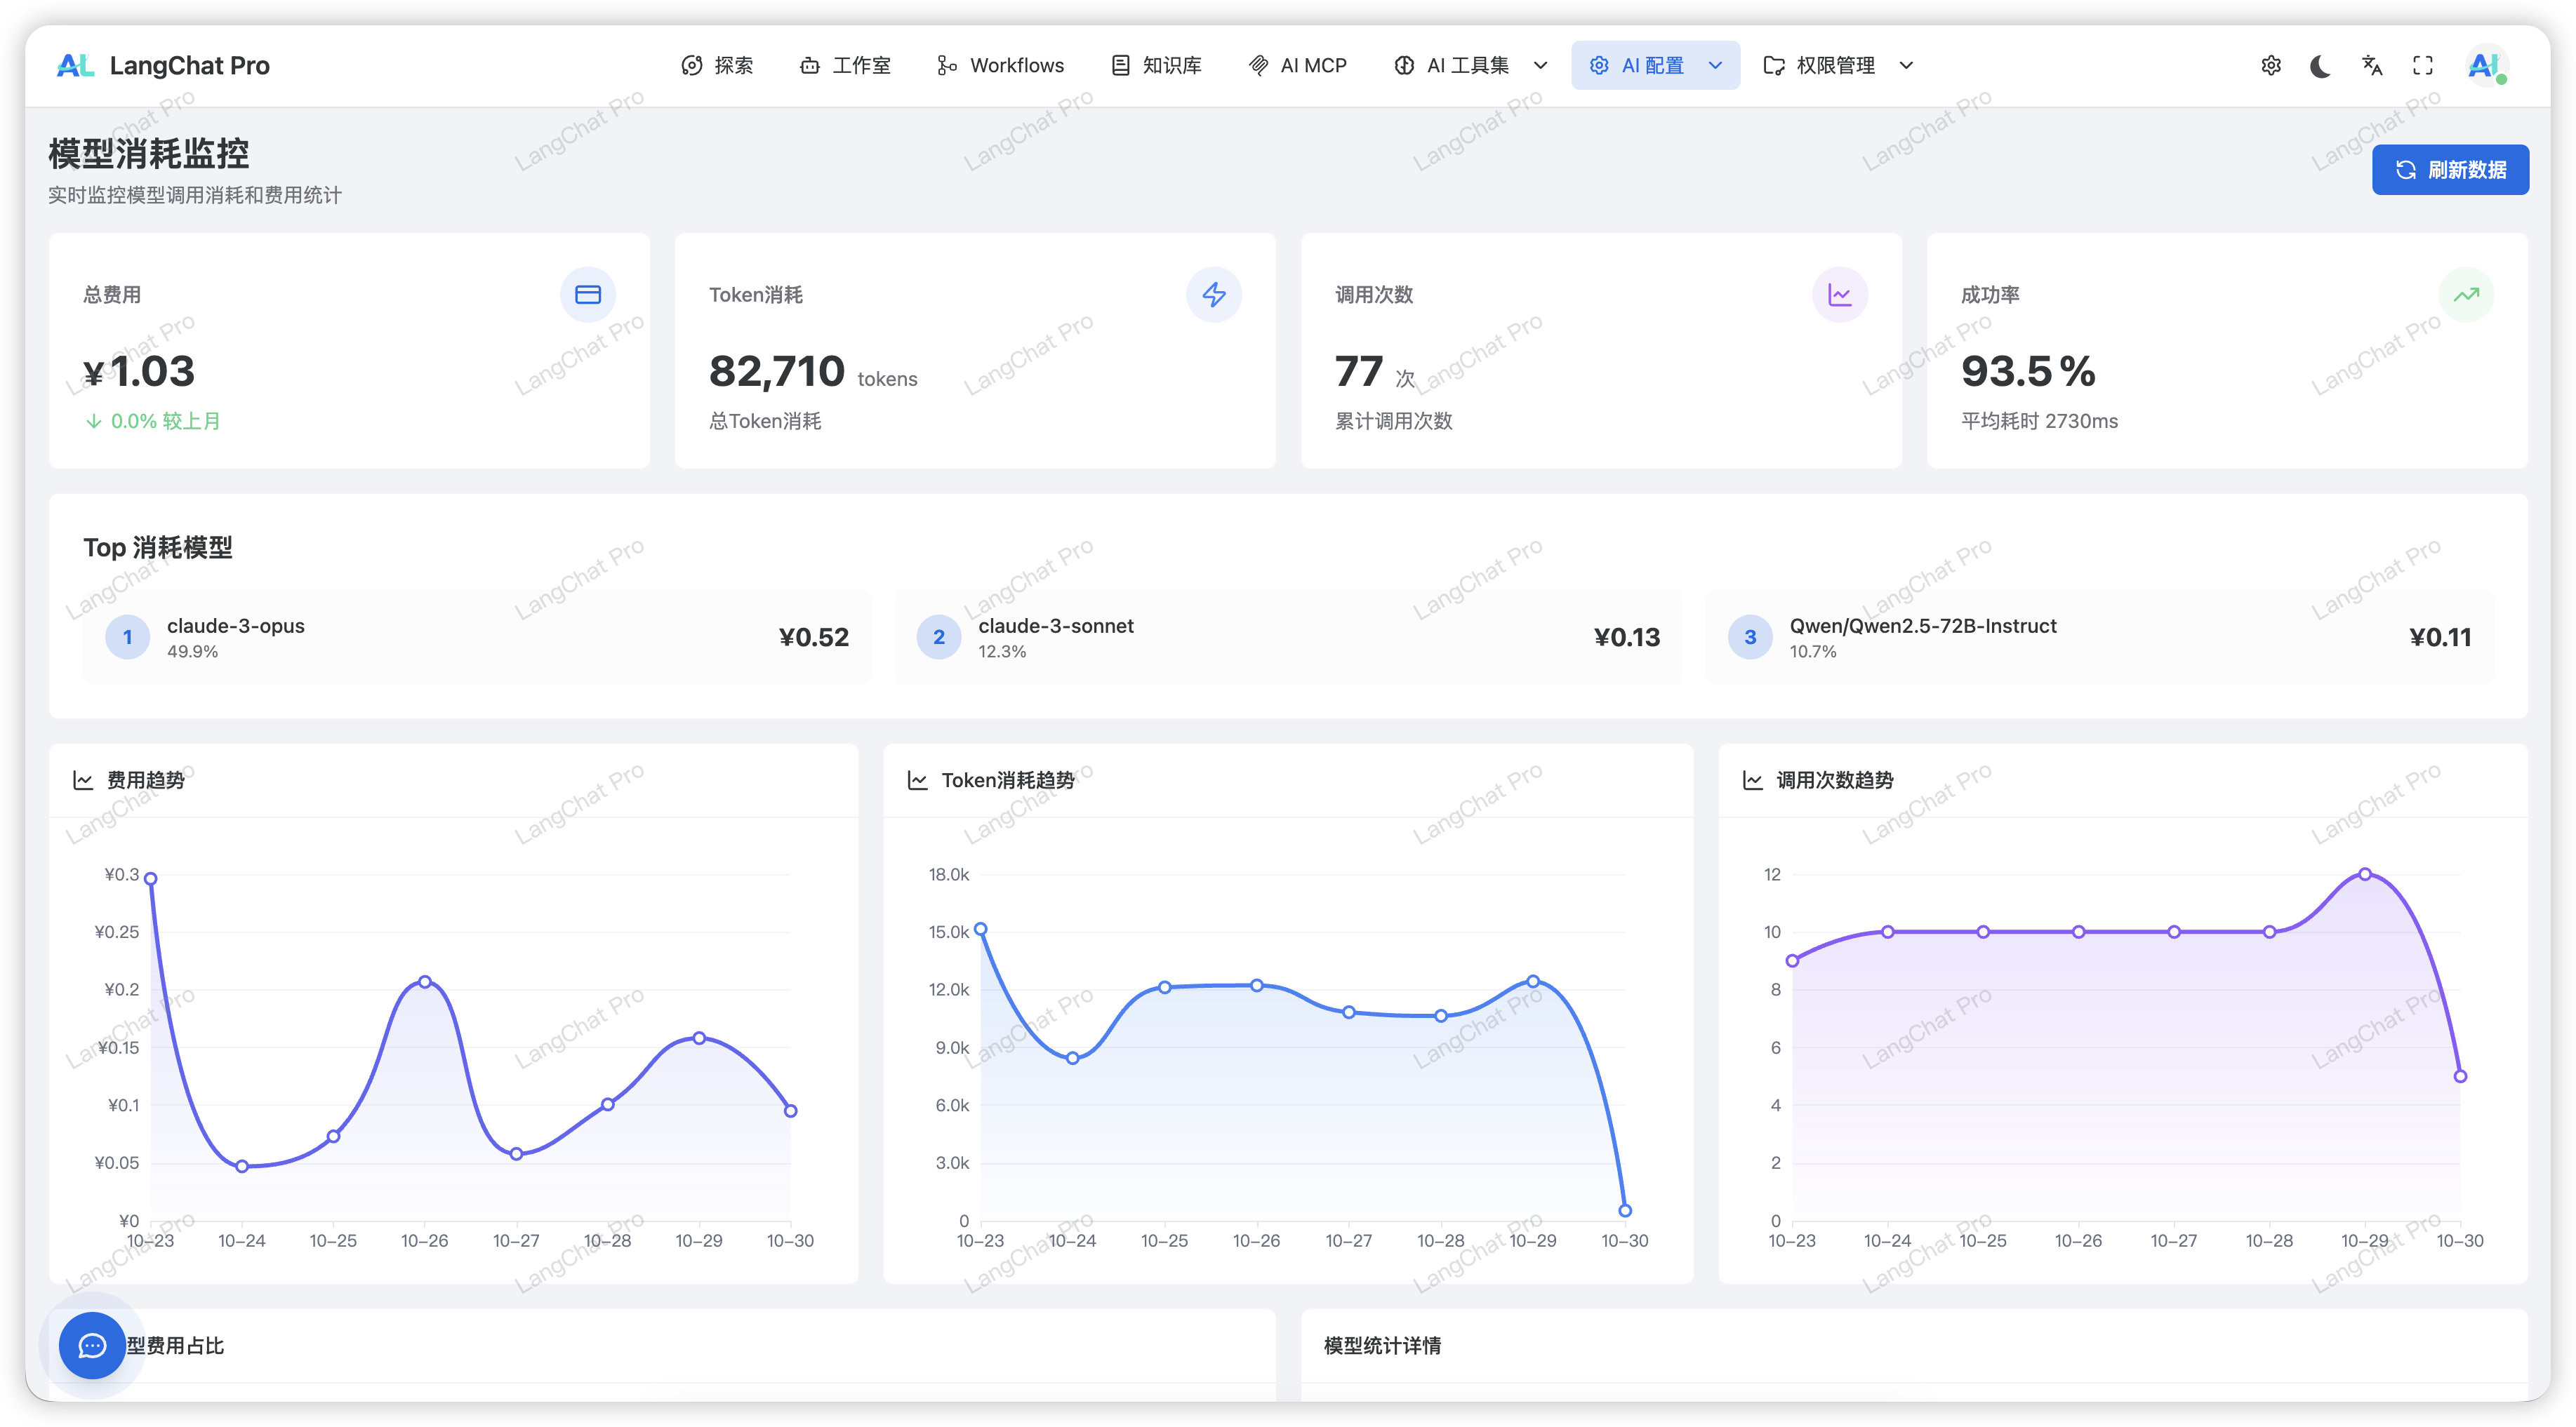Screen dimensions: 2576x1427
Task: Click the settings gear icon in top bar
Action: click(x=2271, y=65)
